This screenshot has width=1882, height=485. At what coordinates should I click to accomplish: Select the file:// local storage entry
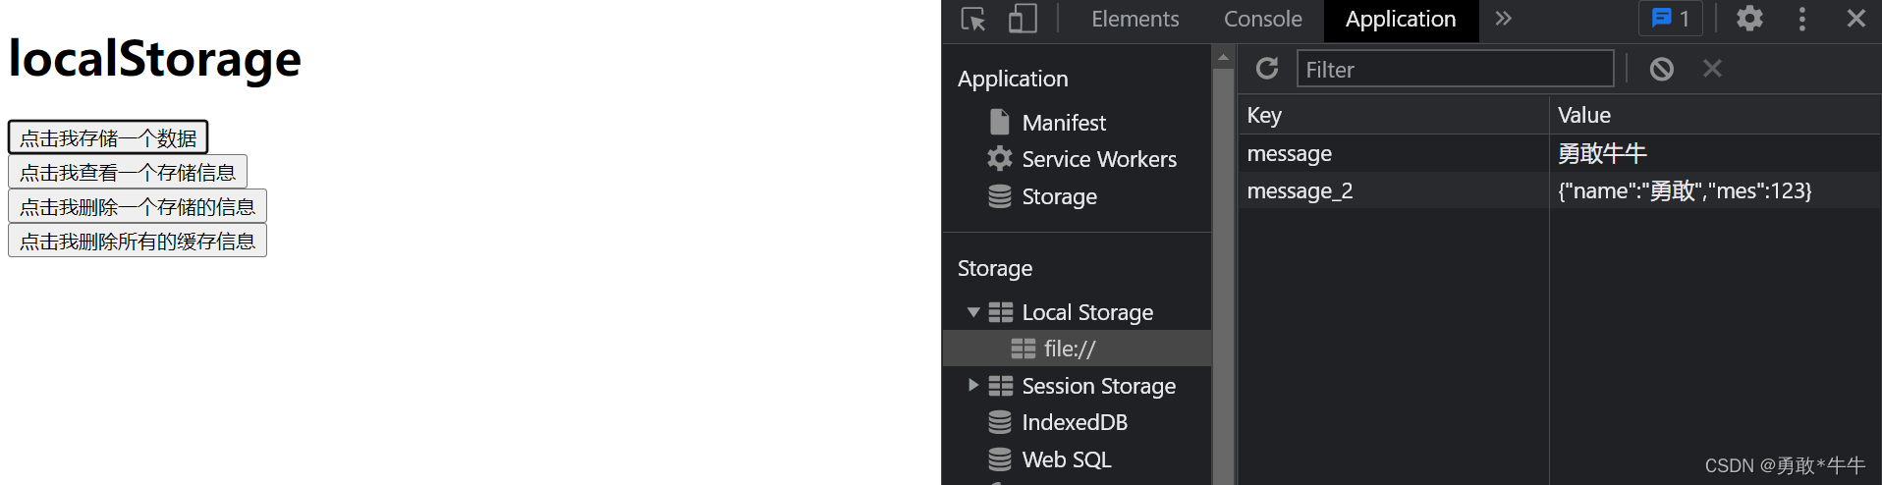pos(1070,349)
